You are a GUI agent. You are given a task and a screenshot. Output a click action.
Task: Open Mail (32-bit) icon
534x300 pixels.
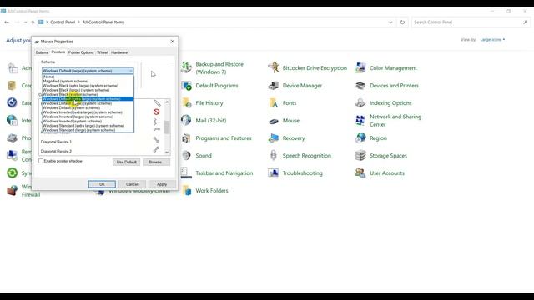click(x=186, y=120)
